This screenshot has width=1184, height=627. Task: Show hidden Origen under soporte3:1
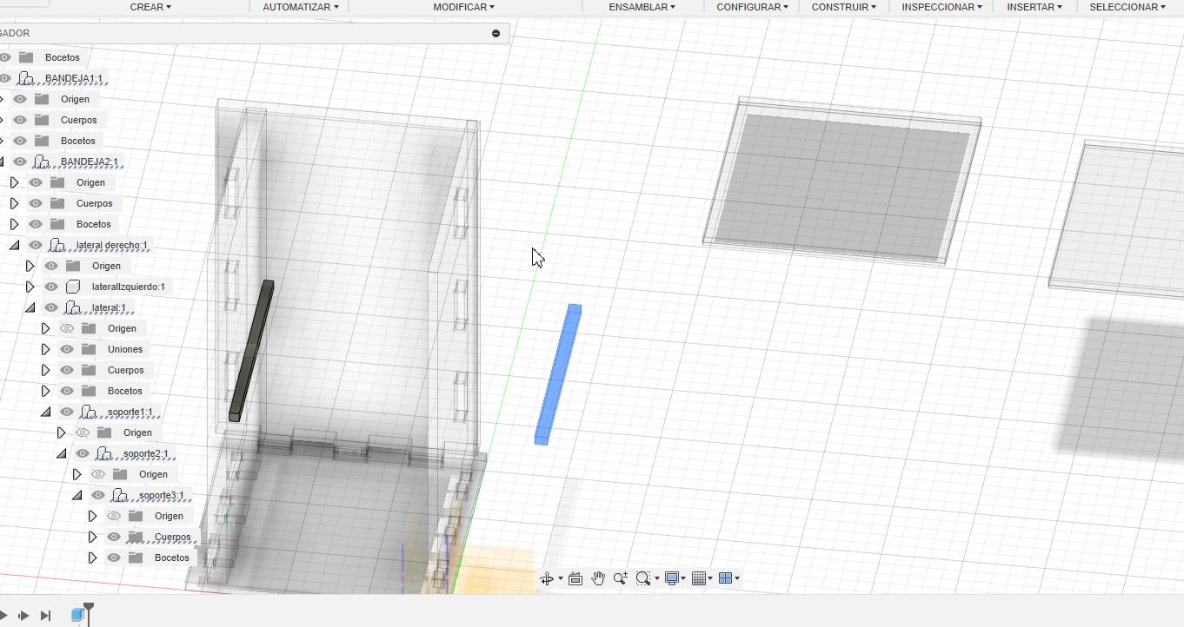[x=114, y=516]
